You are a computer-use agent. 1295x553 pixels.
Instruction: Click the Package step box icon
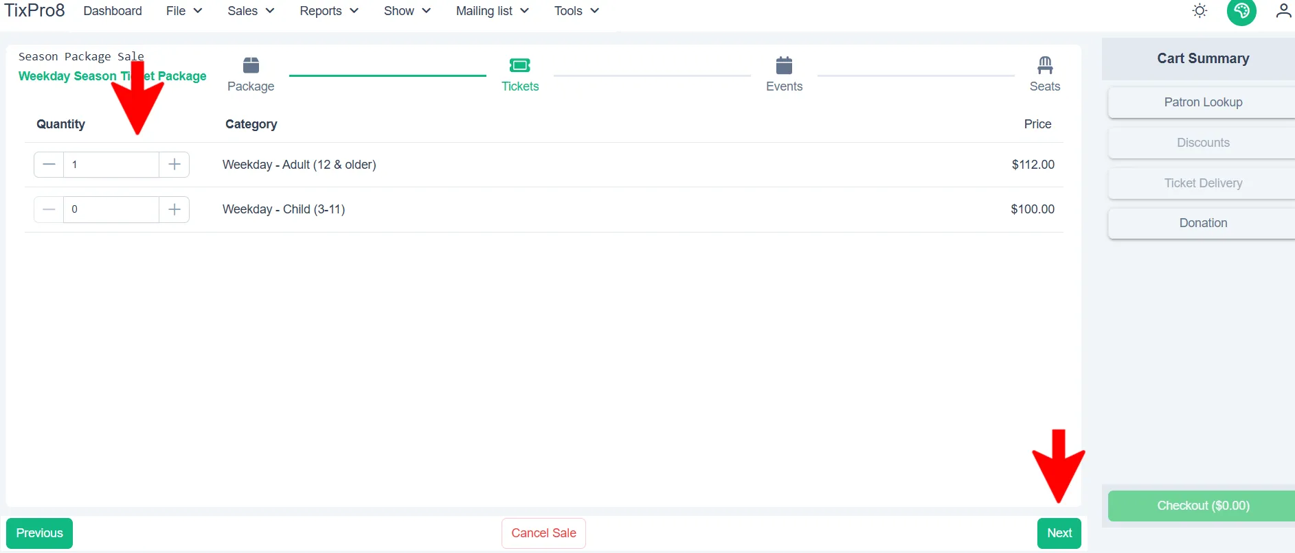tap(251, 65)
